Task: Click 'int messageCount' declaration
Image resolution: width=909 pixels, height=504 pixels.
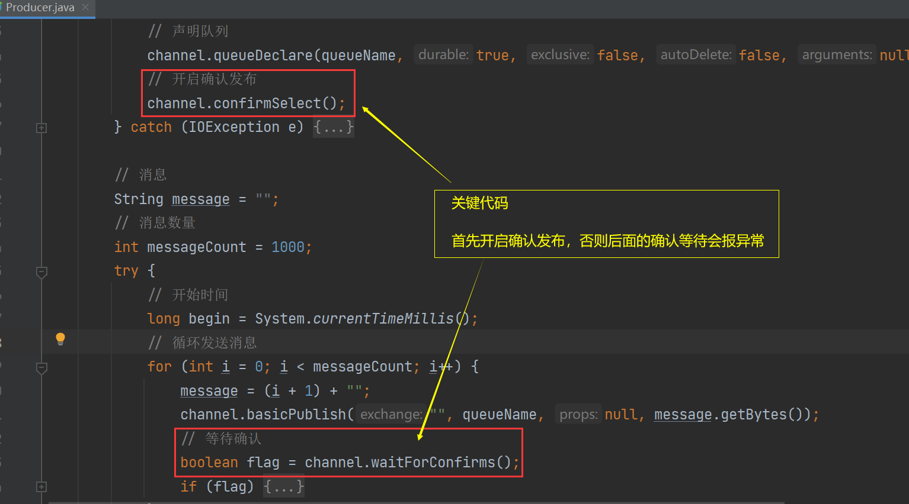Action: [x=180, y=247]
